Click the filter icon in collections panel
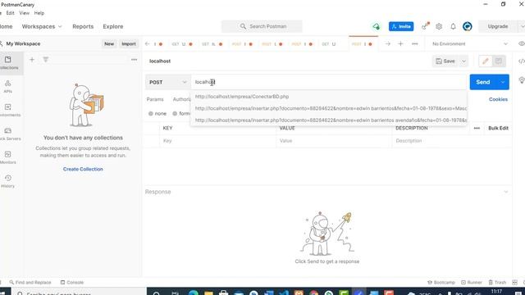This screenshot has height=295, width=525. tap(46, 60)
